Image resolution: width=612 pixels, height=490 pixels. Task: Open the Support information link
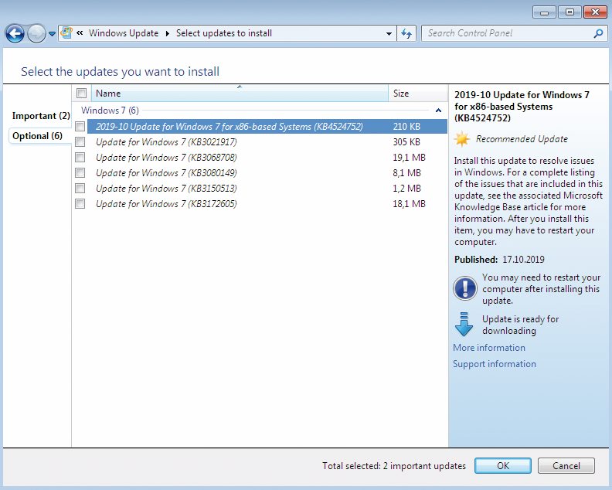coord(495,364)
